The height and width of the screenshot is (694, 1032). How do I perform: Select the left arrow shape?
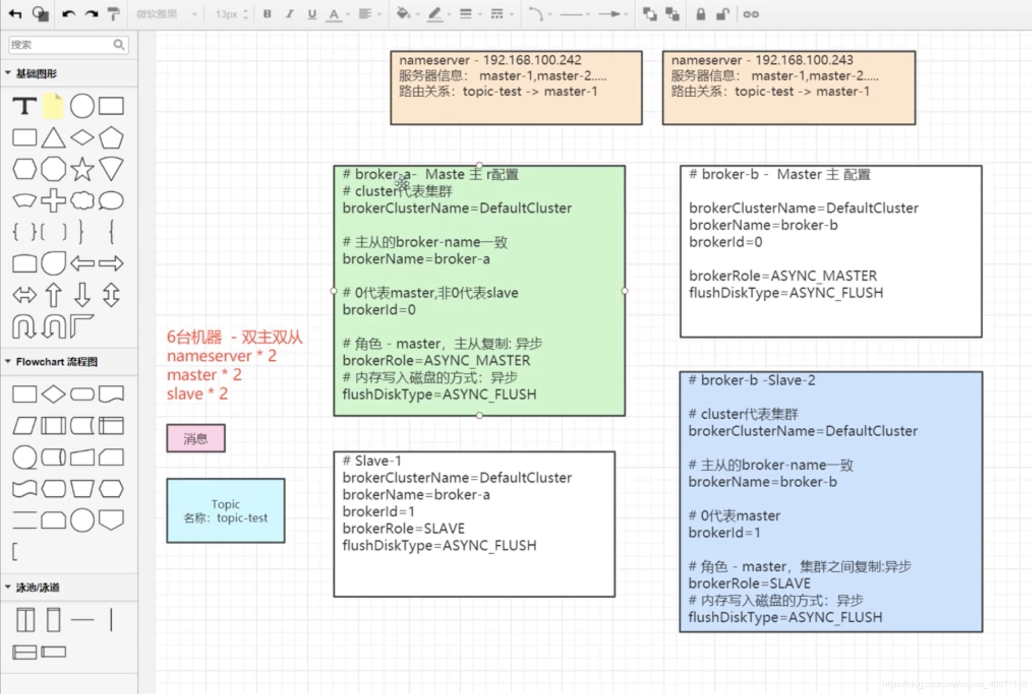82,263
